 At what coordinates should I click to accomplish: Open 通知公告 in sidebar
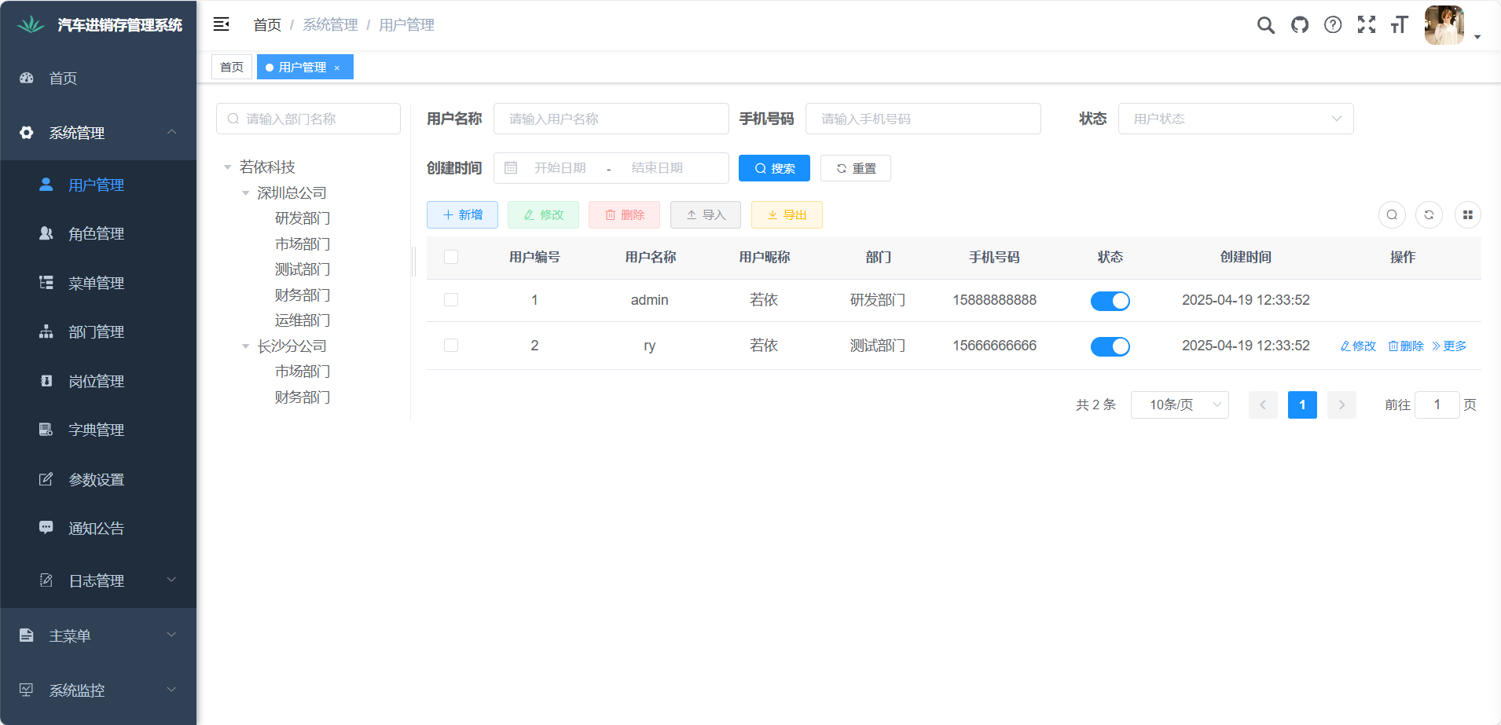[x=98, y=528]
